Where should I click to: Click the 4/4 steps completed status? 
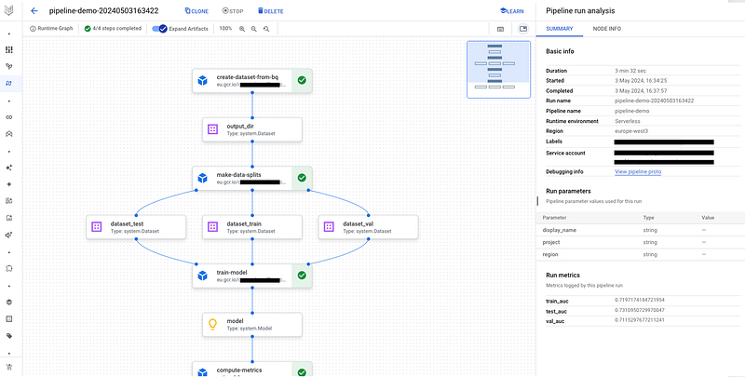113,29
